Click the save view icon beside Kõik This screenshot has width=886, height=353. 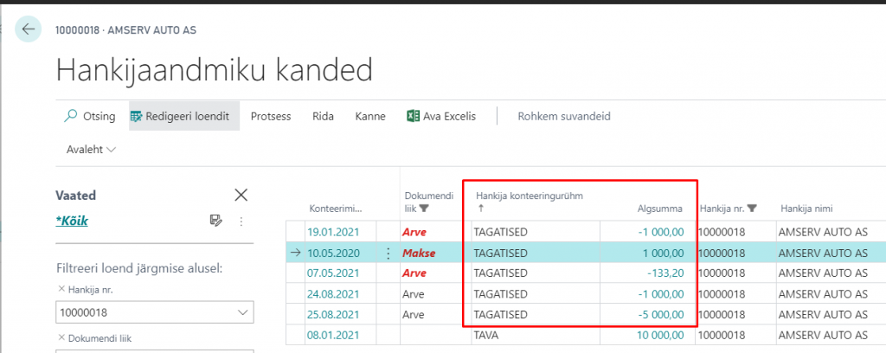pyautogui.click(x=215, y=221)
